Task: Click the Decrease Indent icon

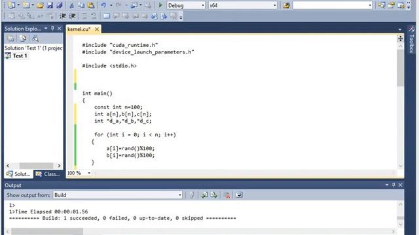Action: pyautogui.click(x=63, y=16)
